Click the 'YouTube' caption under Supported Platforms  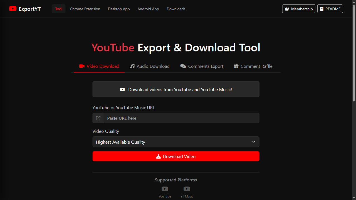pos(165,196)
